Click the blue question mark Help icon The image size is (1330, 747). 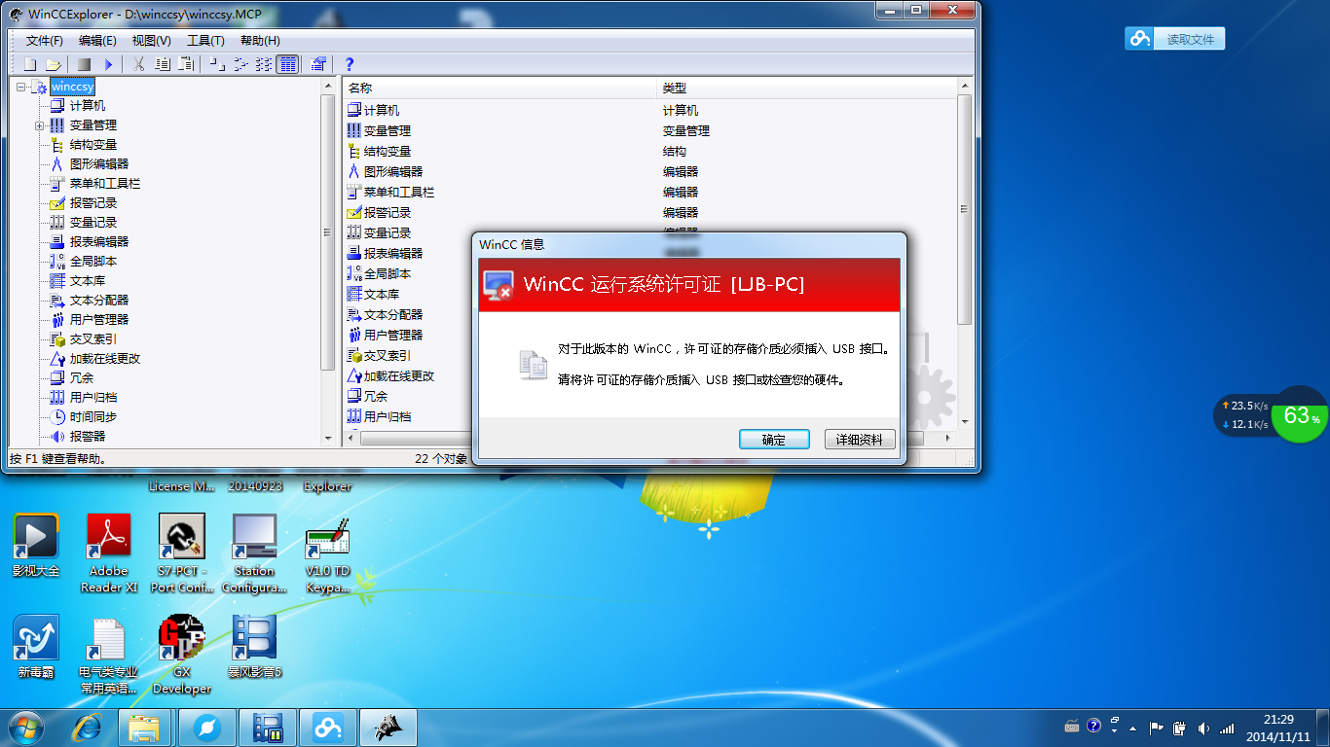coord(350,64)
